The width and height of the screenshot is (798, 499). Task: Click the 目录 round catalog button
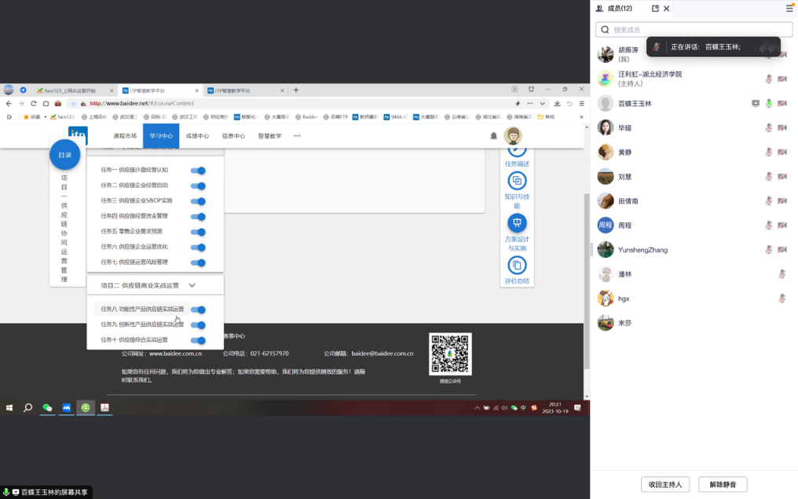64,155
